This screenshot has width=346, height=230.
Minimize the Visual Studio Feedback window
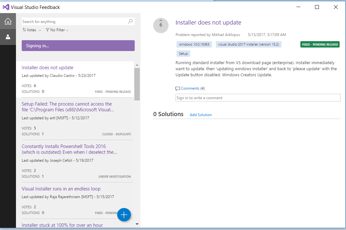tap(298, 7)
